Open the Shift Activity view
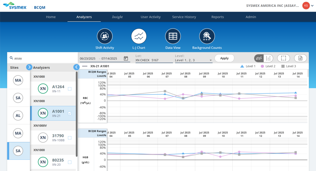The image size is (316, 171). click(x=105, y=37)
